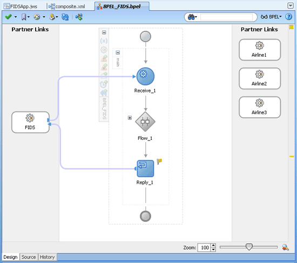Click the binoculars search icon

[191, 17]
